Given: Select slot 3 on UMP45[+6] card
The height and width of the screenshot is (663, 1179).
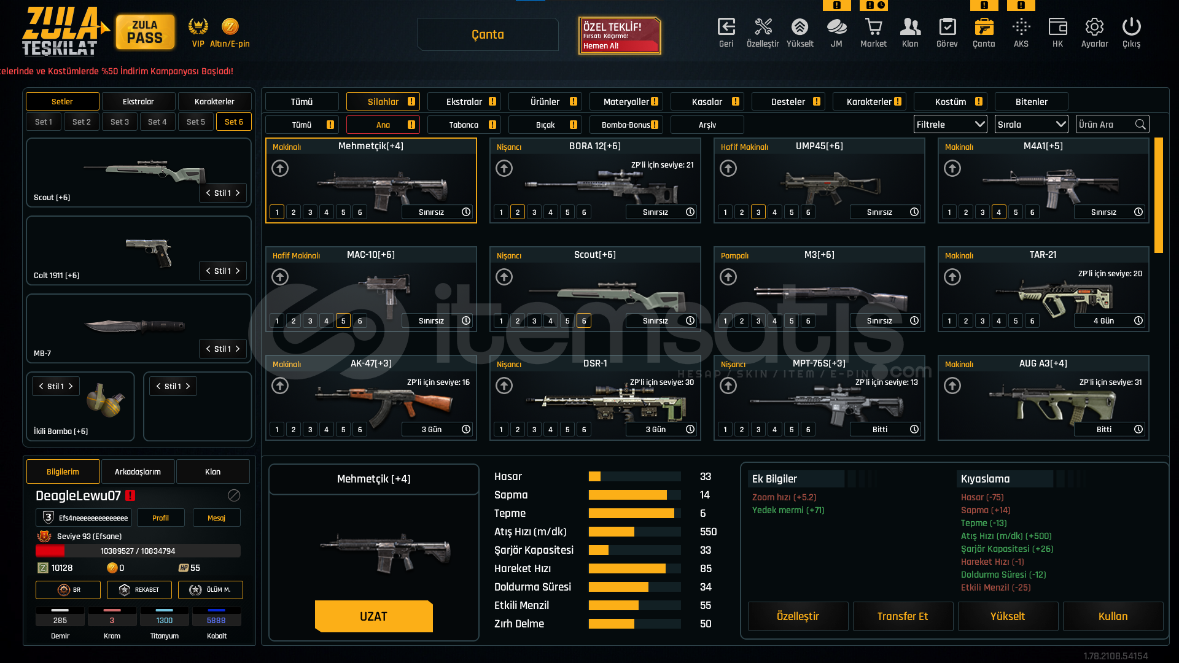Looking at the screenshot, I should click(758, 212).
